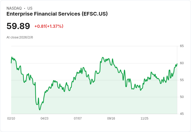
Task: Click the 65 price axis label
Action: (182, 46)
